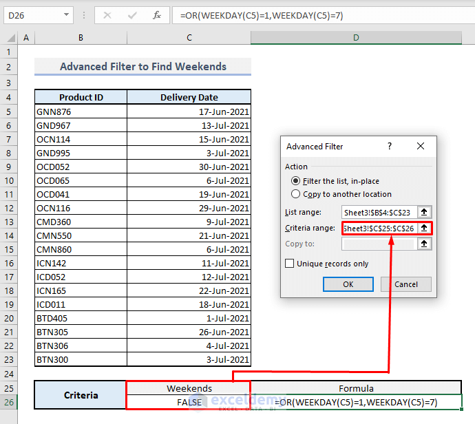Screen dimensions: 475x424
Task: Click the date cell 12-Jul-2021
Action: coord(189,277)
